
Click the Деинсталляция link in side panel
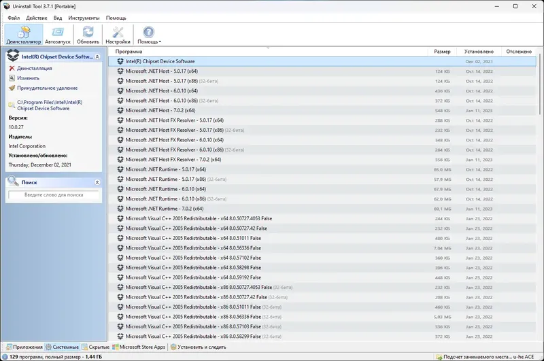35,68
